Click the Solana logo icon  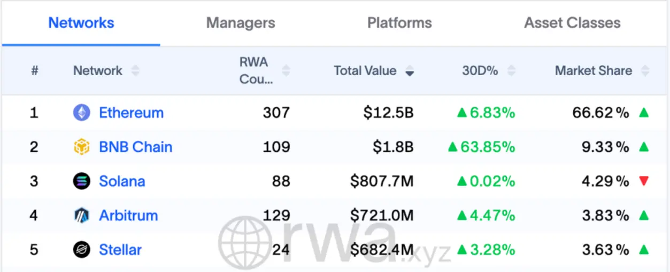[x=82, y=181]
